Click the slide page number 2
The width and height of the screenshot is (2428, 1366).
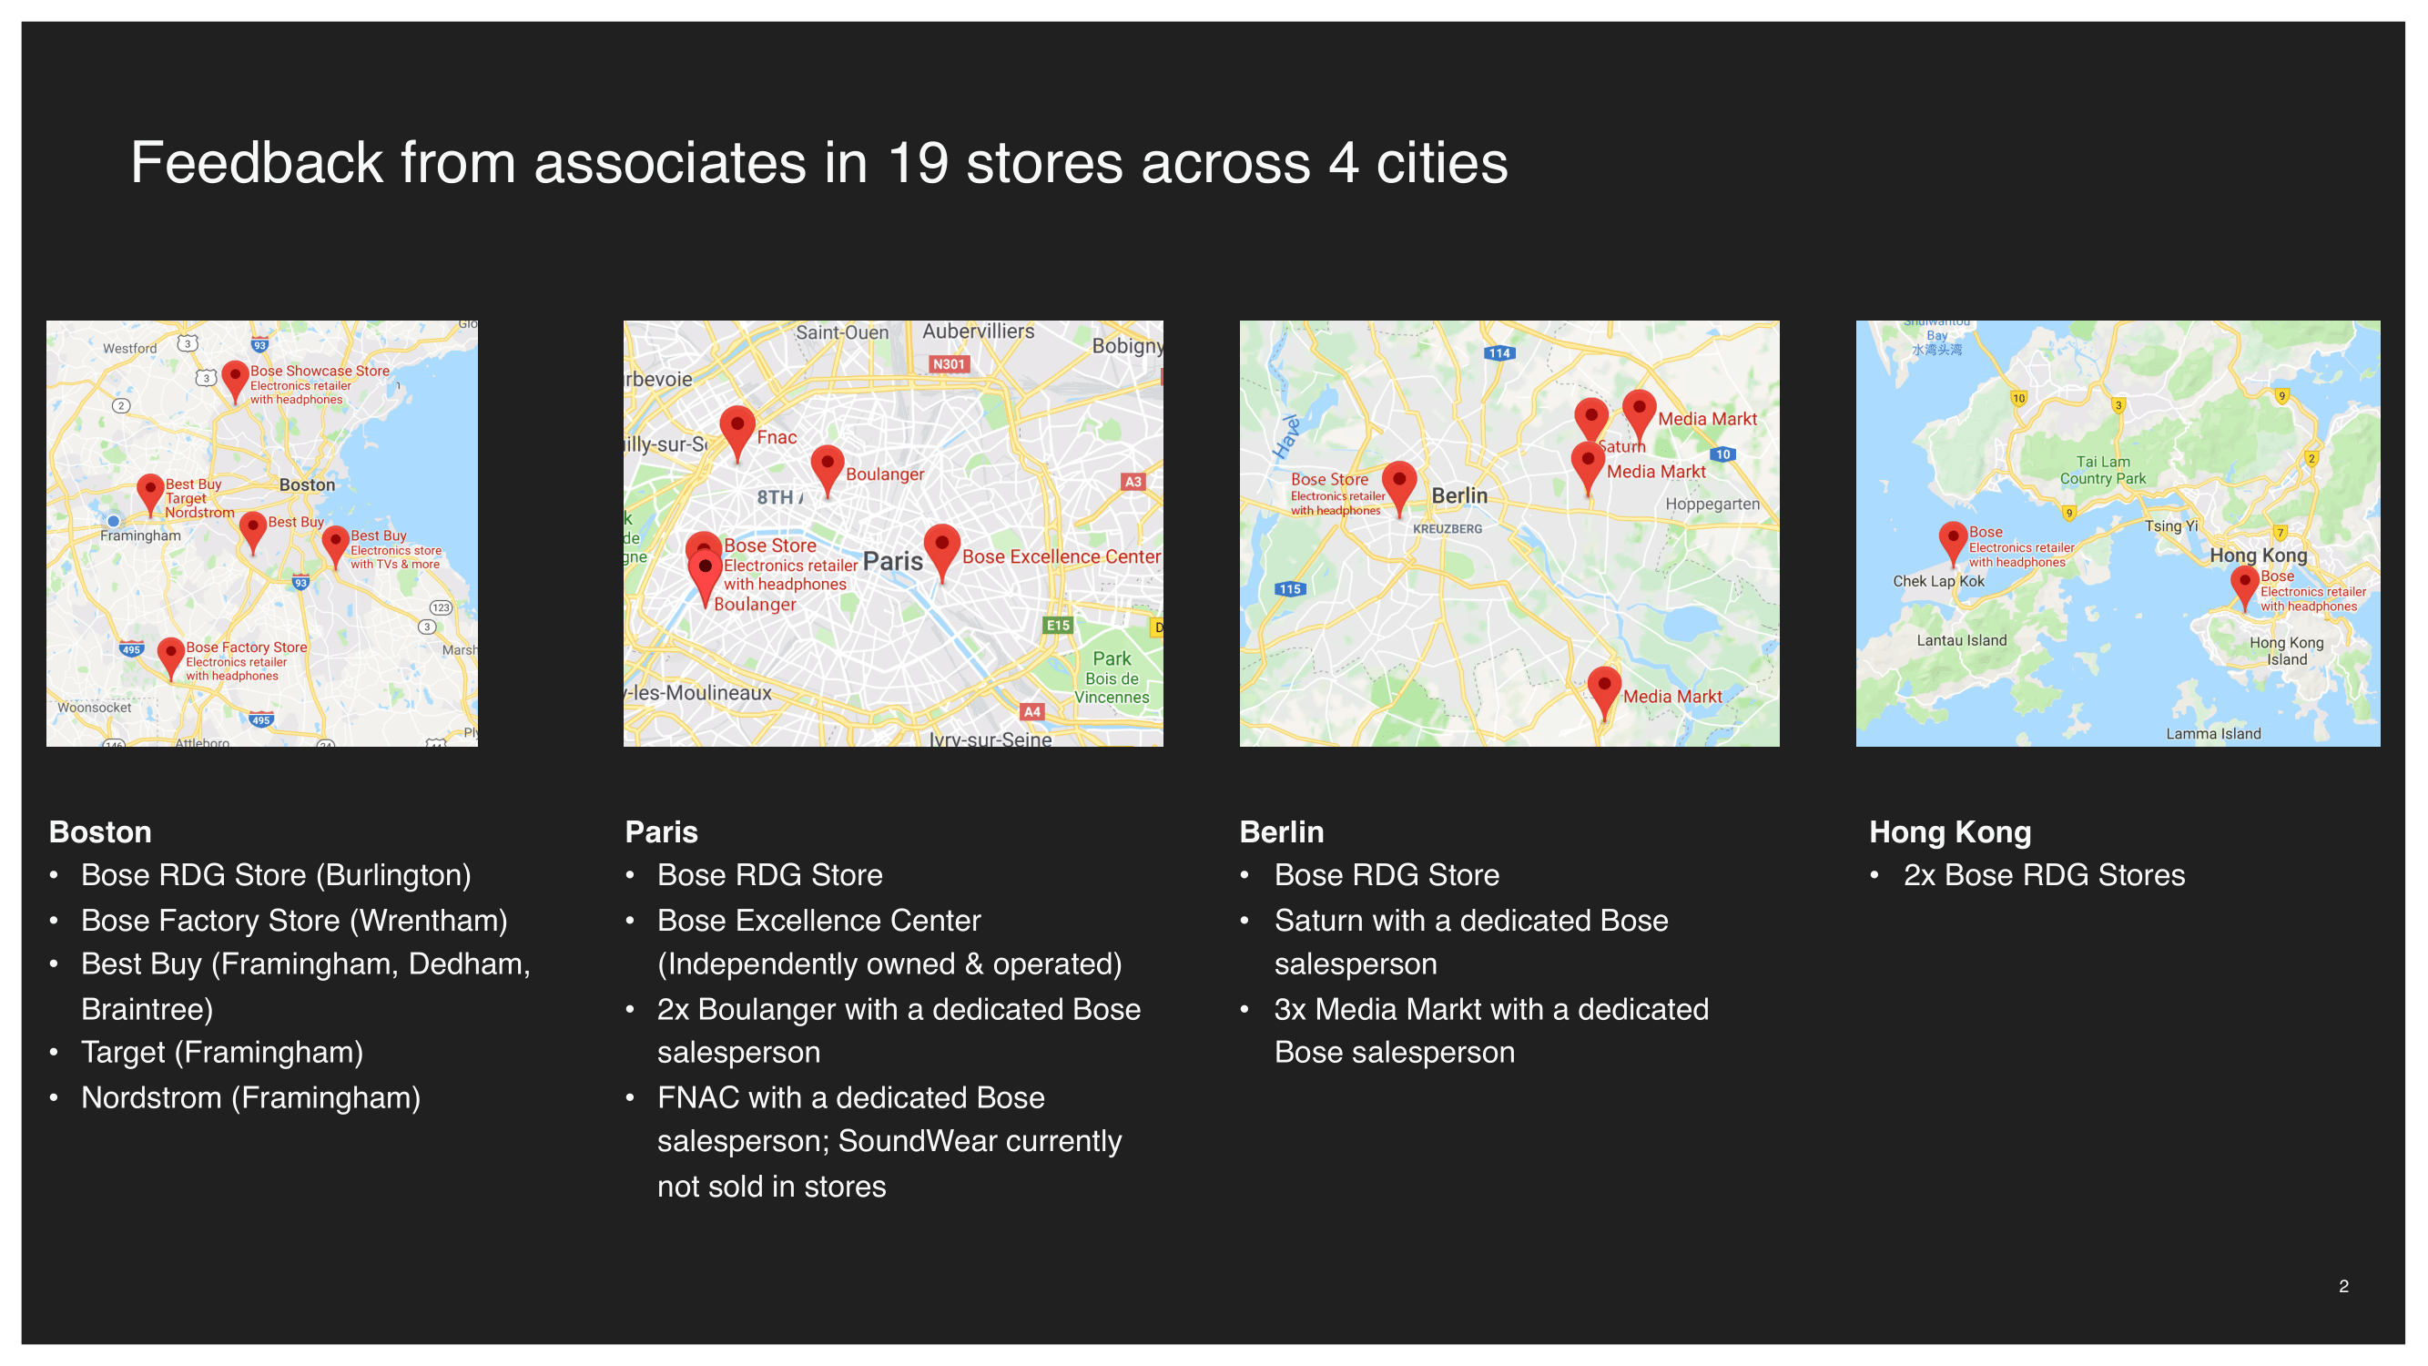pyautogui.click(x=2343, y=1287)
